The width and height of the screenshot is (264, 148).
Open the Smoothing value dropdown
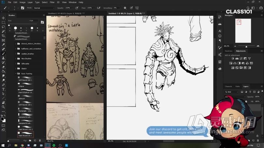(x=120, y=8)
